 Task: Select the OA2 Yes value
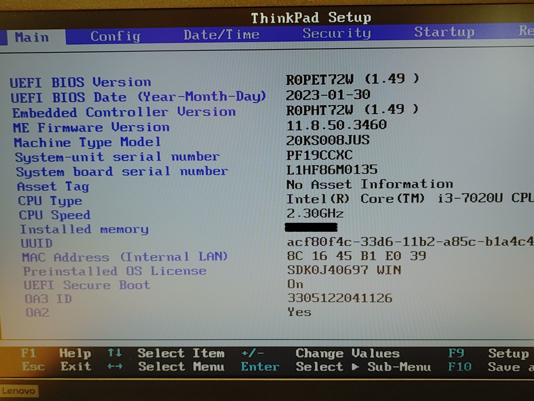point(299,312)
